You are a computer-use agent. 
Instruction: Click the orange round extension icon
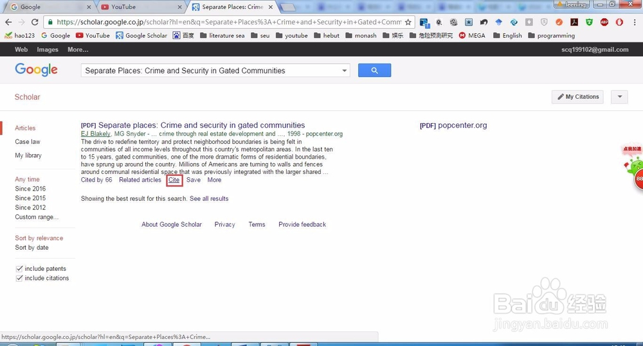click(x=559, y=22)
